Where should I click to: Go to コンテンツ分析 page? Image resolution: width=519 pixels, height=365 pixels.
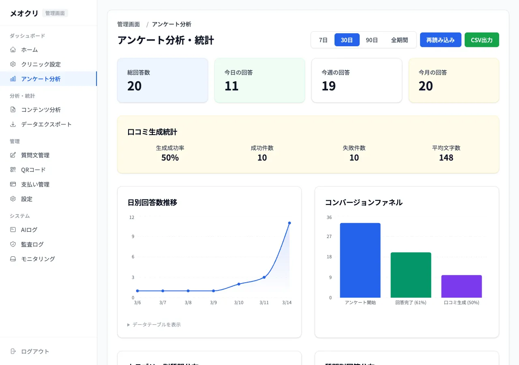coord(48,109)
